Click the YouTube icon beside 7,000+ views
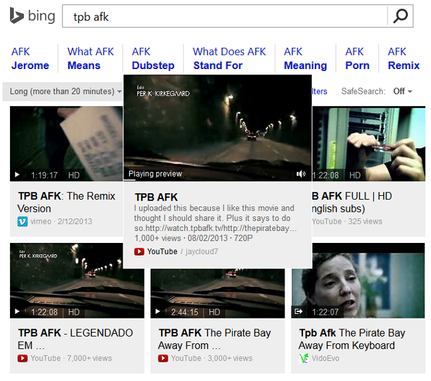This screenshot has width=431, height=381. [23, 358]
